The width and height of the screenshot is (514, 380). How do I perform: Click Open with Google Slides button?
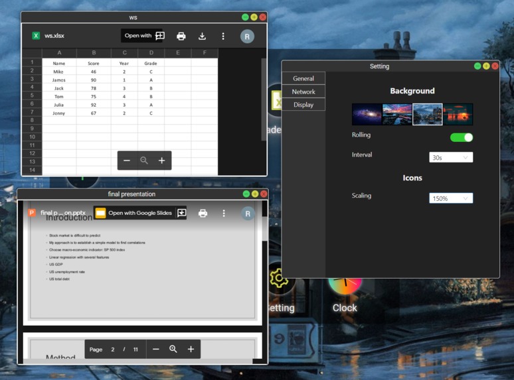point(140,213)
